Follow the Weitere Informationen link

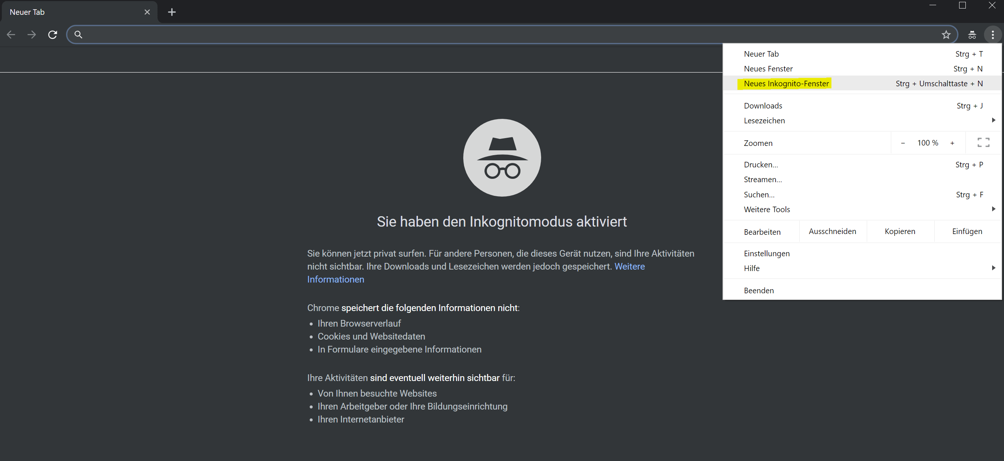[629, 267]
